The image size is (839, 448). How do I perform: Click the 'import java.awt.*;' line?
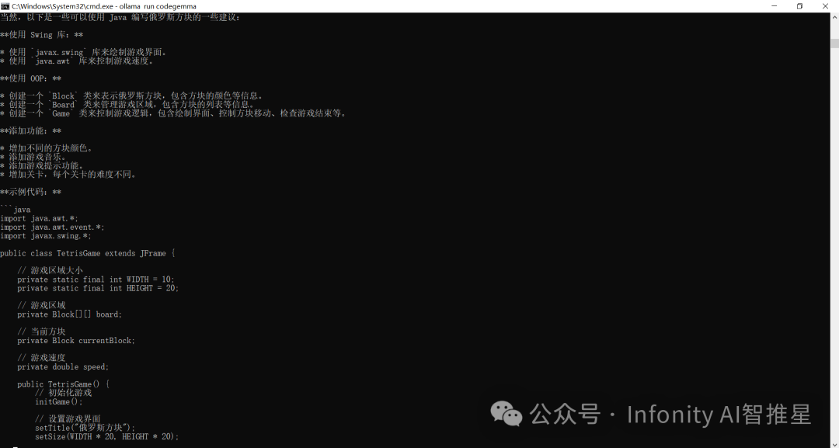pos(39,218)
